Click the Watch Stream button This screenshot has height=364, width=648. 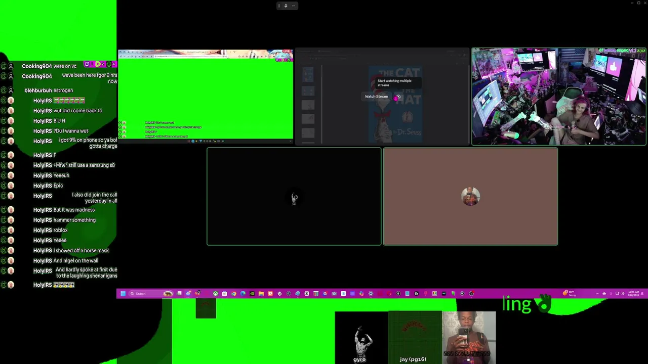(x=376, y=97)
